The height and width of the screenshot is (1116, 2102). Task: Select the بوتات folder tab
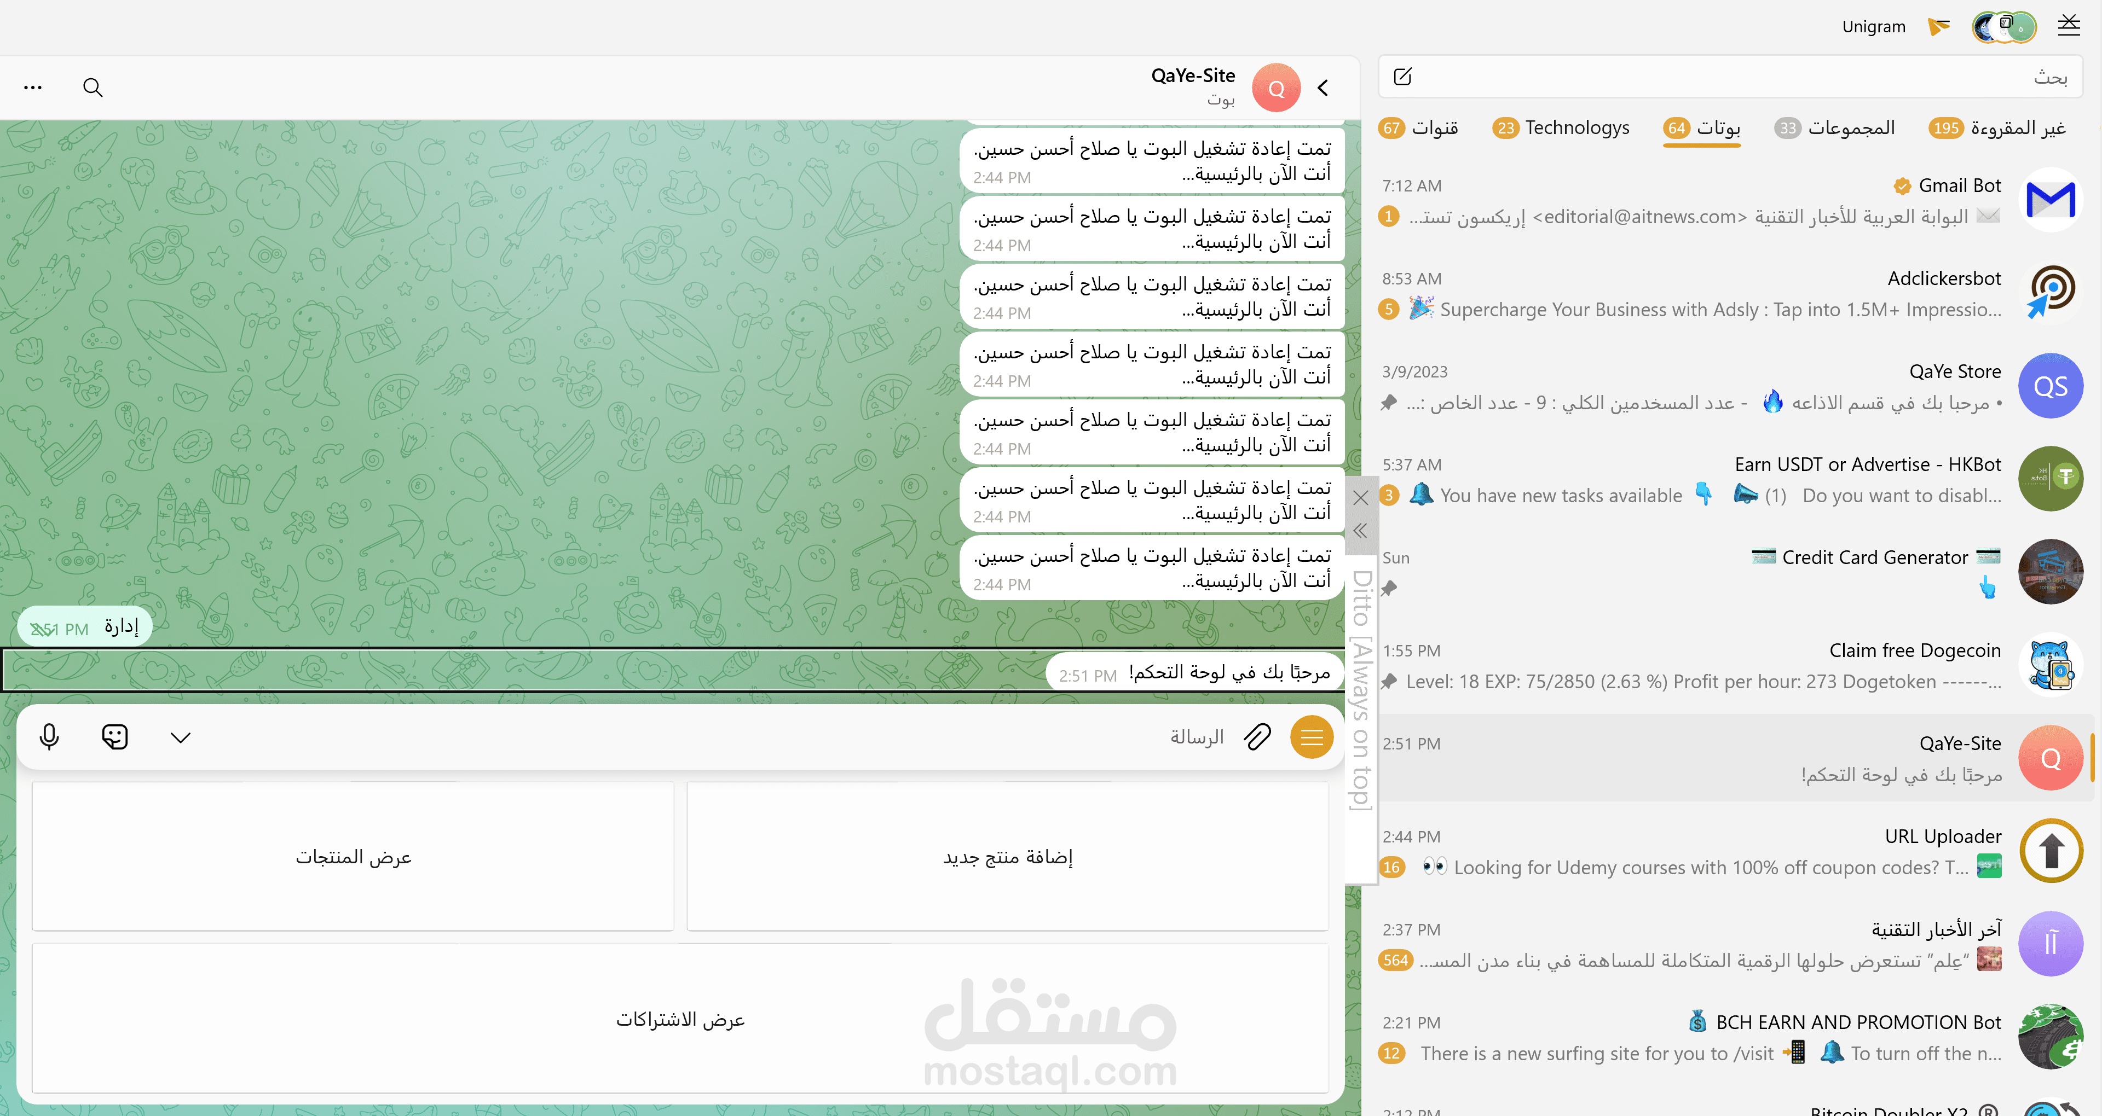[x=1702, y=128]
